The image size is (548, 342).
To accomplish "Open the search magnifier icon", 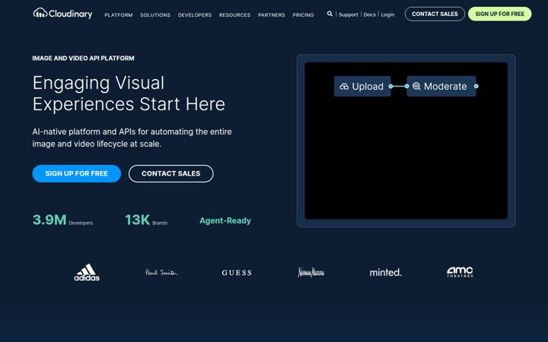I will (330, 14).
